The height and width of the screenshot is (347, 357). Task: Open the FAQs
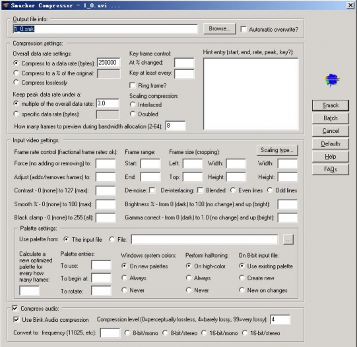click(x=331, y=169)
